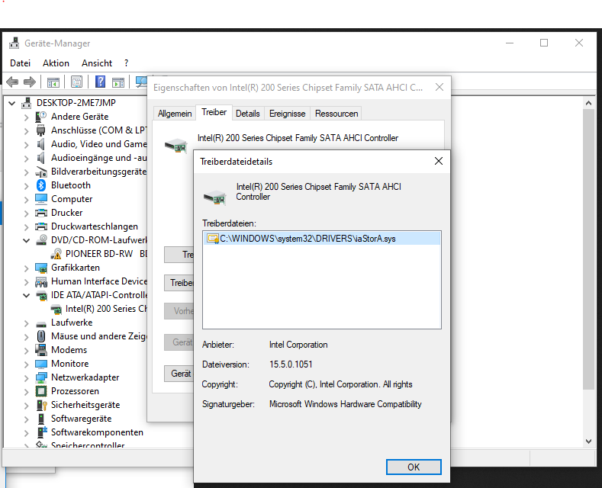Open the ? help menu
602x488 pixels.
[x=127, y=63]
